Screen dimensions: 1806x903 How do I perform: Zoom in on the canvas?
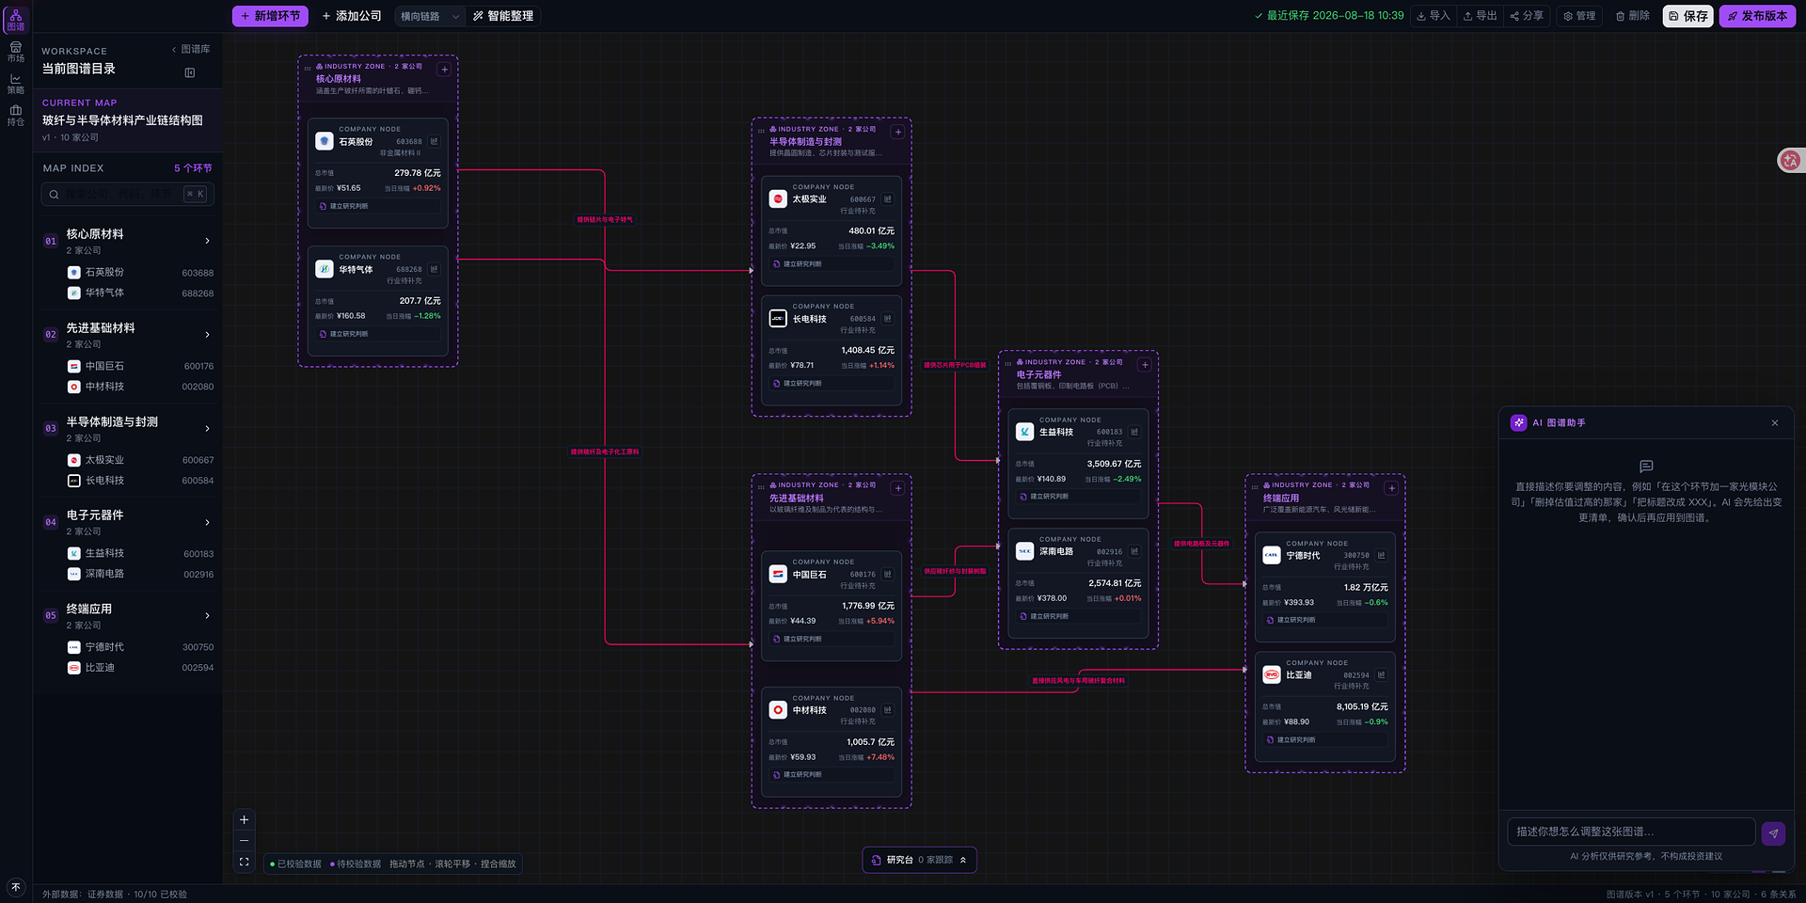pos(245,820)
